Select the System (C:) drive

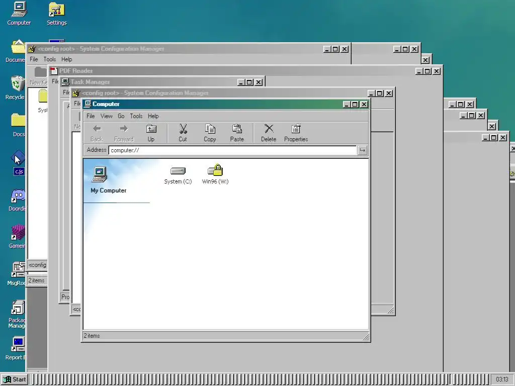pos(178,175)
